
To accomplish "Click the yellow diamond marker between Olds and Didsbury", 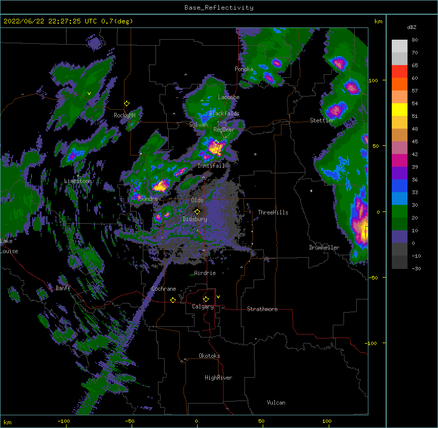I will 197,211.
